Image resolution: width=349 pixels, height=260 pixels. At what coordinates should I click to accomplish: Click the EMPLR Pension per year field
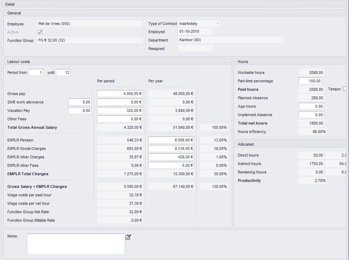coord(171,140)
